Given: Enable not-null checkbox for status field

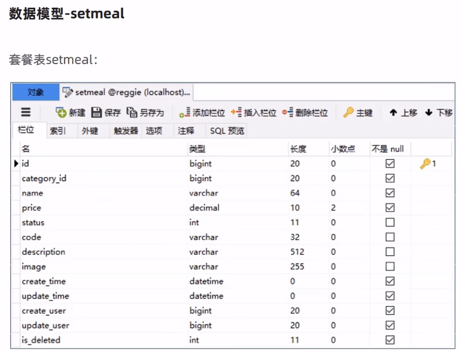Looking at the screenshot, I should tap(390, 223).
